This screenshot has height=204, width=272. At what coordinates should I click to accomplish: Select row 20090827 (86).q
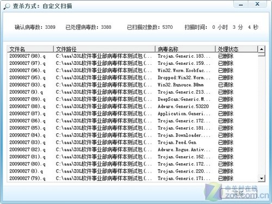(132, 121)
